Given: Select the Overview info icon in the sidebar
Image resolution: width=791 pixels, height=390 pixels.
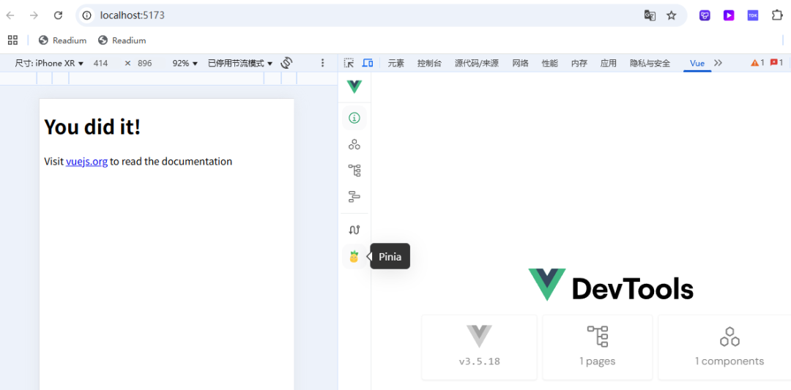Looking at the screenshot, I should click(354, 119).
